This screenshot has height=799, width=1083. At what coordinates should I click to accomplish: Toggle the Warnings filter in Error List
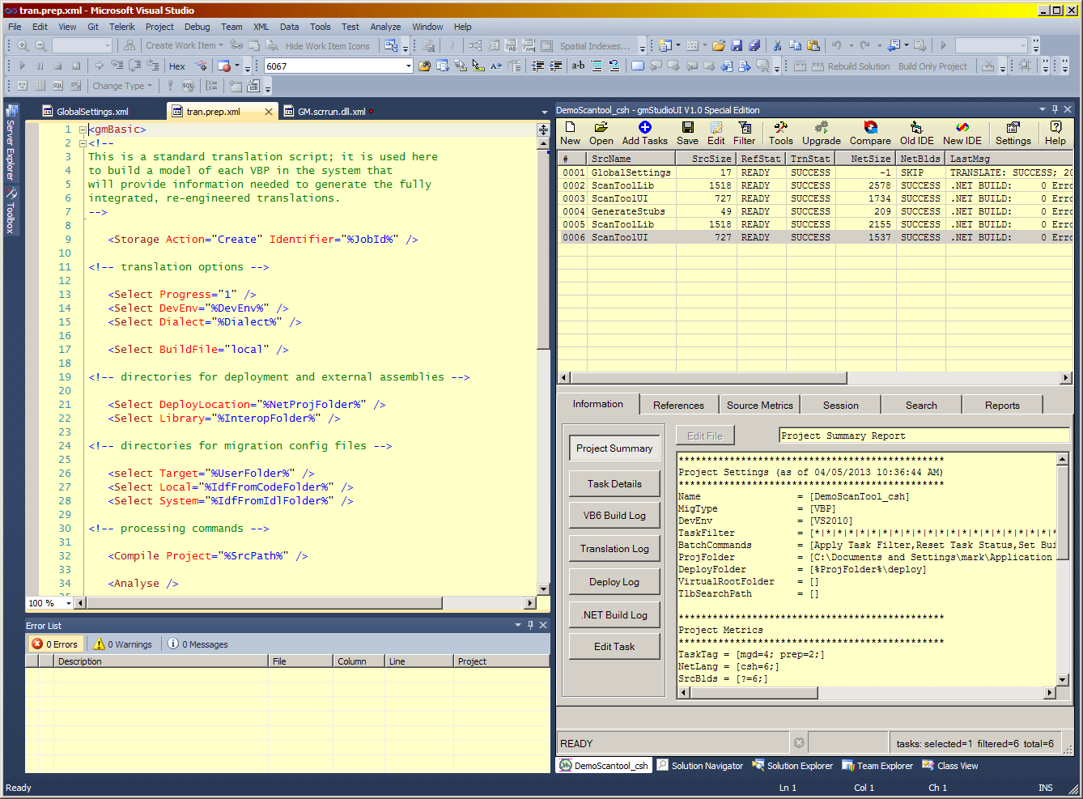click(123, 644)
